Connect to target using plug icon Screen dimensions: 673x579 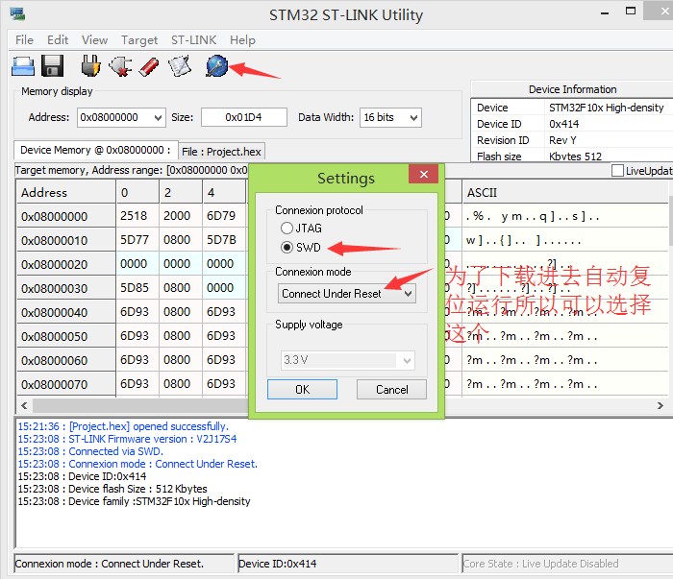pos(90,66)
